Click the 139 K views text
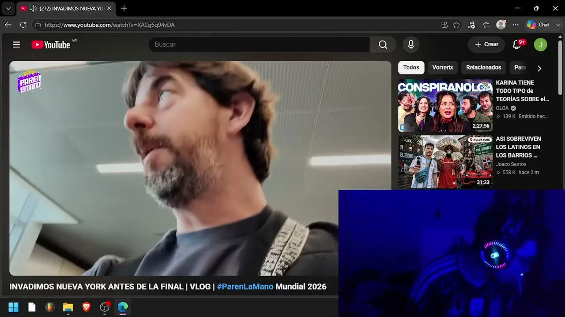The width and height of the screenshot is (565, 317). [x=509, y=116]
